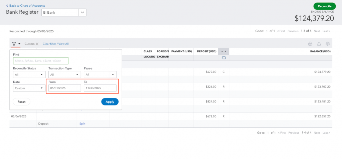Click Clear filter / View All link
The width and height of the screenshot is (342, 159).
point(55,44)
